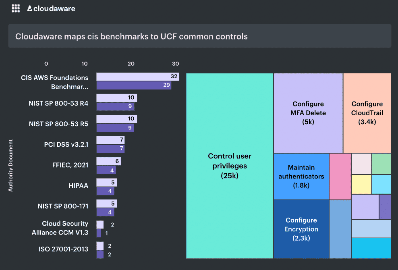
Task: Click the dashboard title about cis benchmarks
Action: pos(131,36)
